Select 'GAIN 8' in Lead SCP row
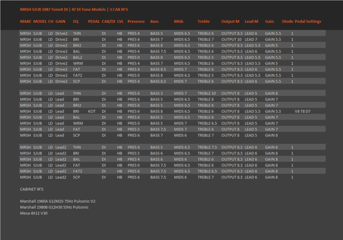The height and width of the screenshot is (240, 343). pyautogui.click(x=271, y=135)
